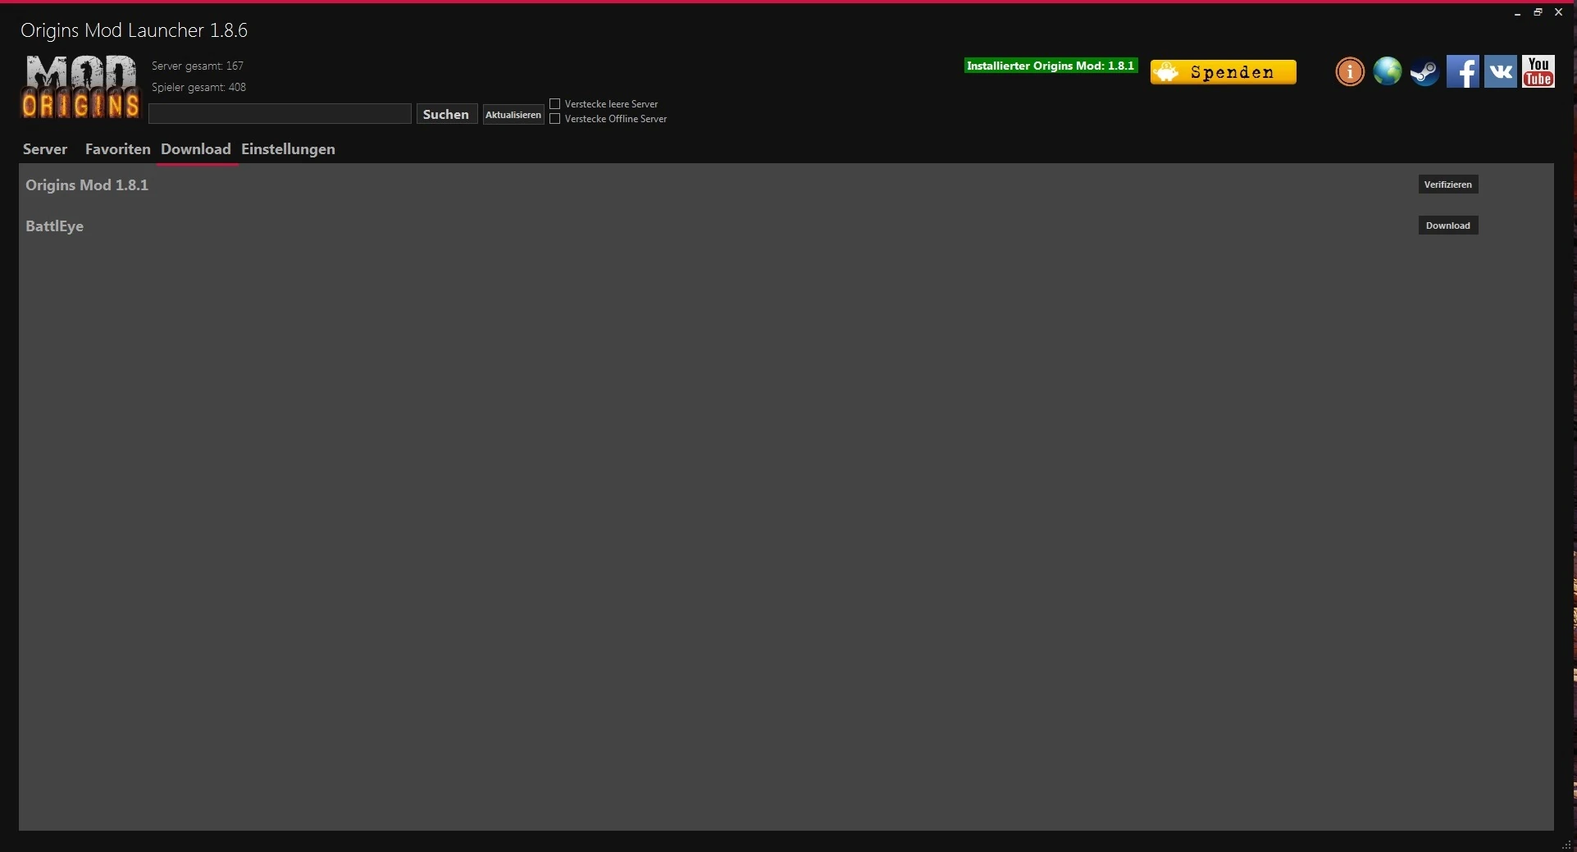Click the Suchen button
Image resolution: width=1577 pixels, height=852 pixels.
[x=446, y=114]
